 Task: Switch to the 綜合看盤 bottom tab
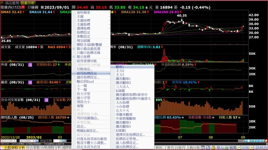[33, 147]
